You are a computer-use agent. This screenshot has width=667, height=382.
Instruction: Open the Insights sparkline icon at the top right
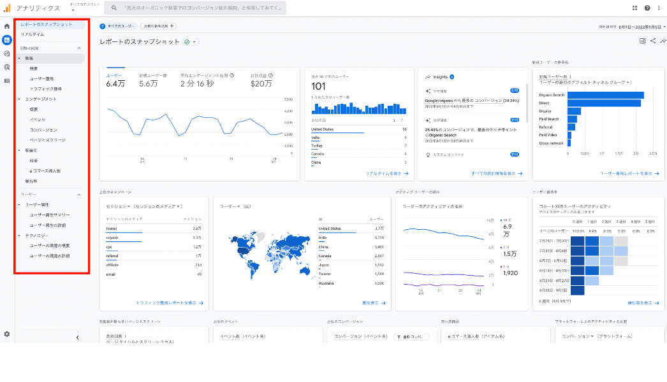pyautogui.click(x=663, y=41)
